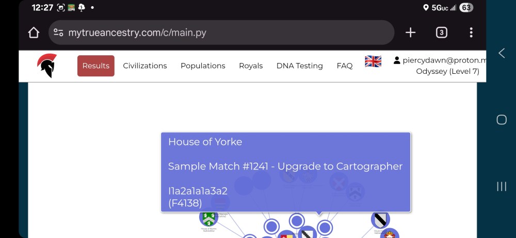Open the Civilizations menu item

click(145, 66)
